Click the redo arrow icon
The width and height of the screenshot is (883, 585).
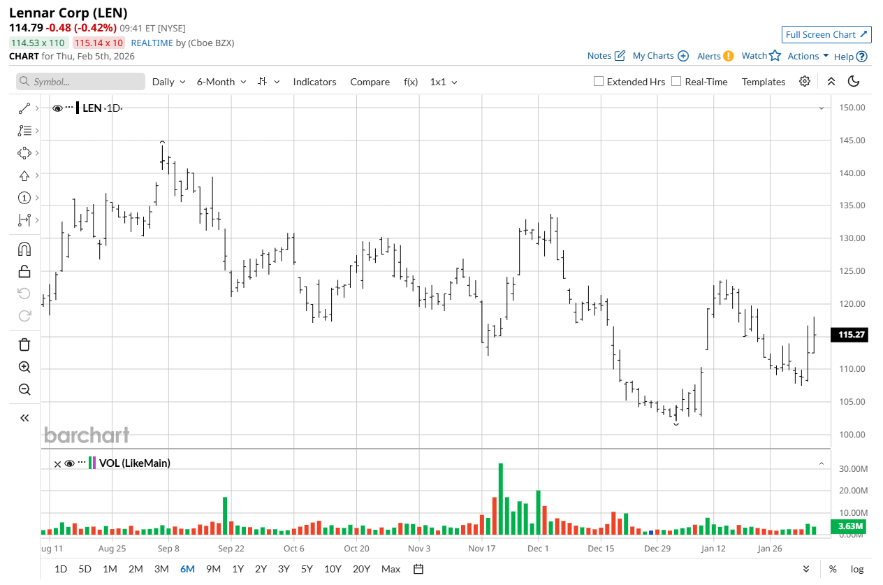tap(24, 316)
